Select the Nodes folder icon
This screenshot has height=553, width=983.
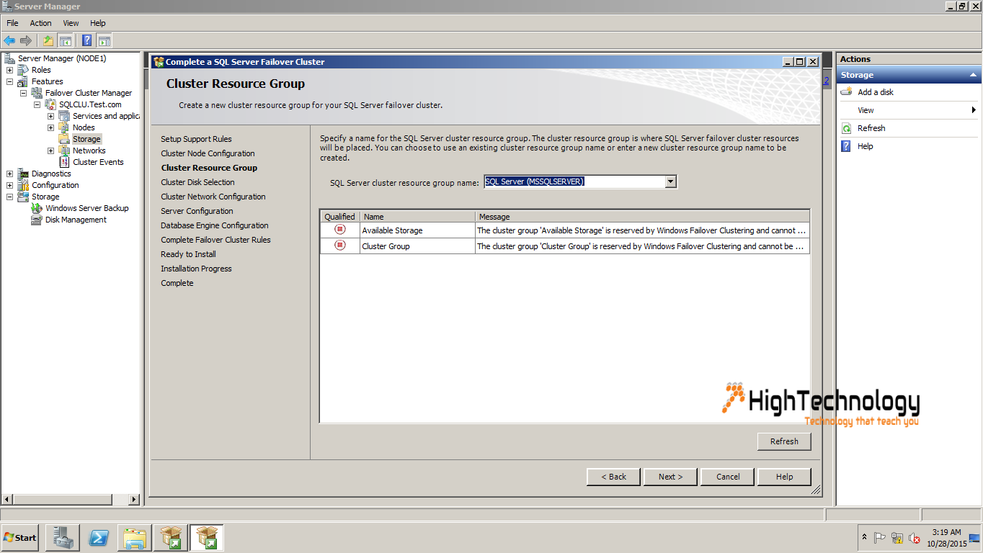tap(64, 127)
